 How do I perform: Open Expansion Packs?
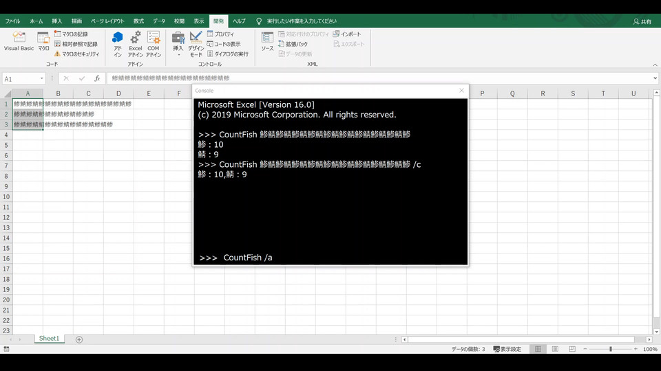[293, 44]
